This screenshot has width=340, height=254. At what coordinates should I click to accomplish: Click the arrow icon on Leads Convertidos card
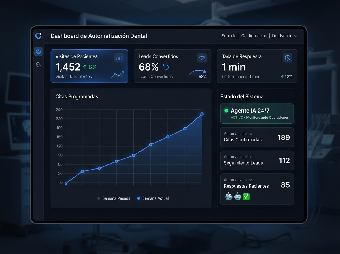(202, 58)
